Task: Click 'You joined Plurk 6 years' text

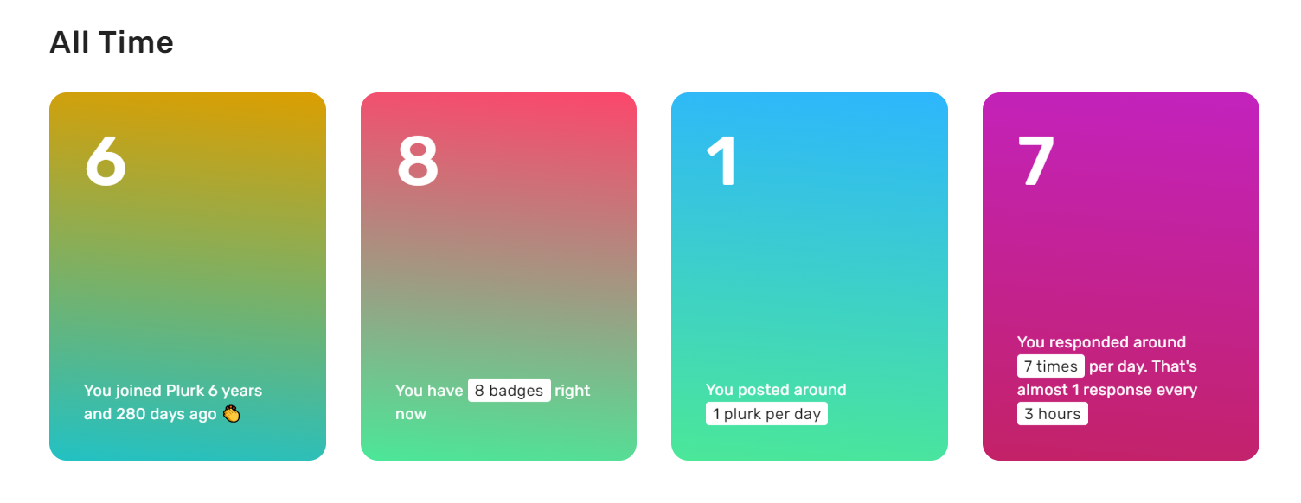Action: (x=173, y=391)
